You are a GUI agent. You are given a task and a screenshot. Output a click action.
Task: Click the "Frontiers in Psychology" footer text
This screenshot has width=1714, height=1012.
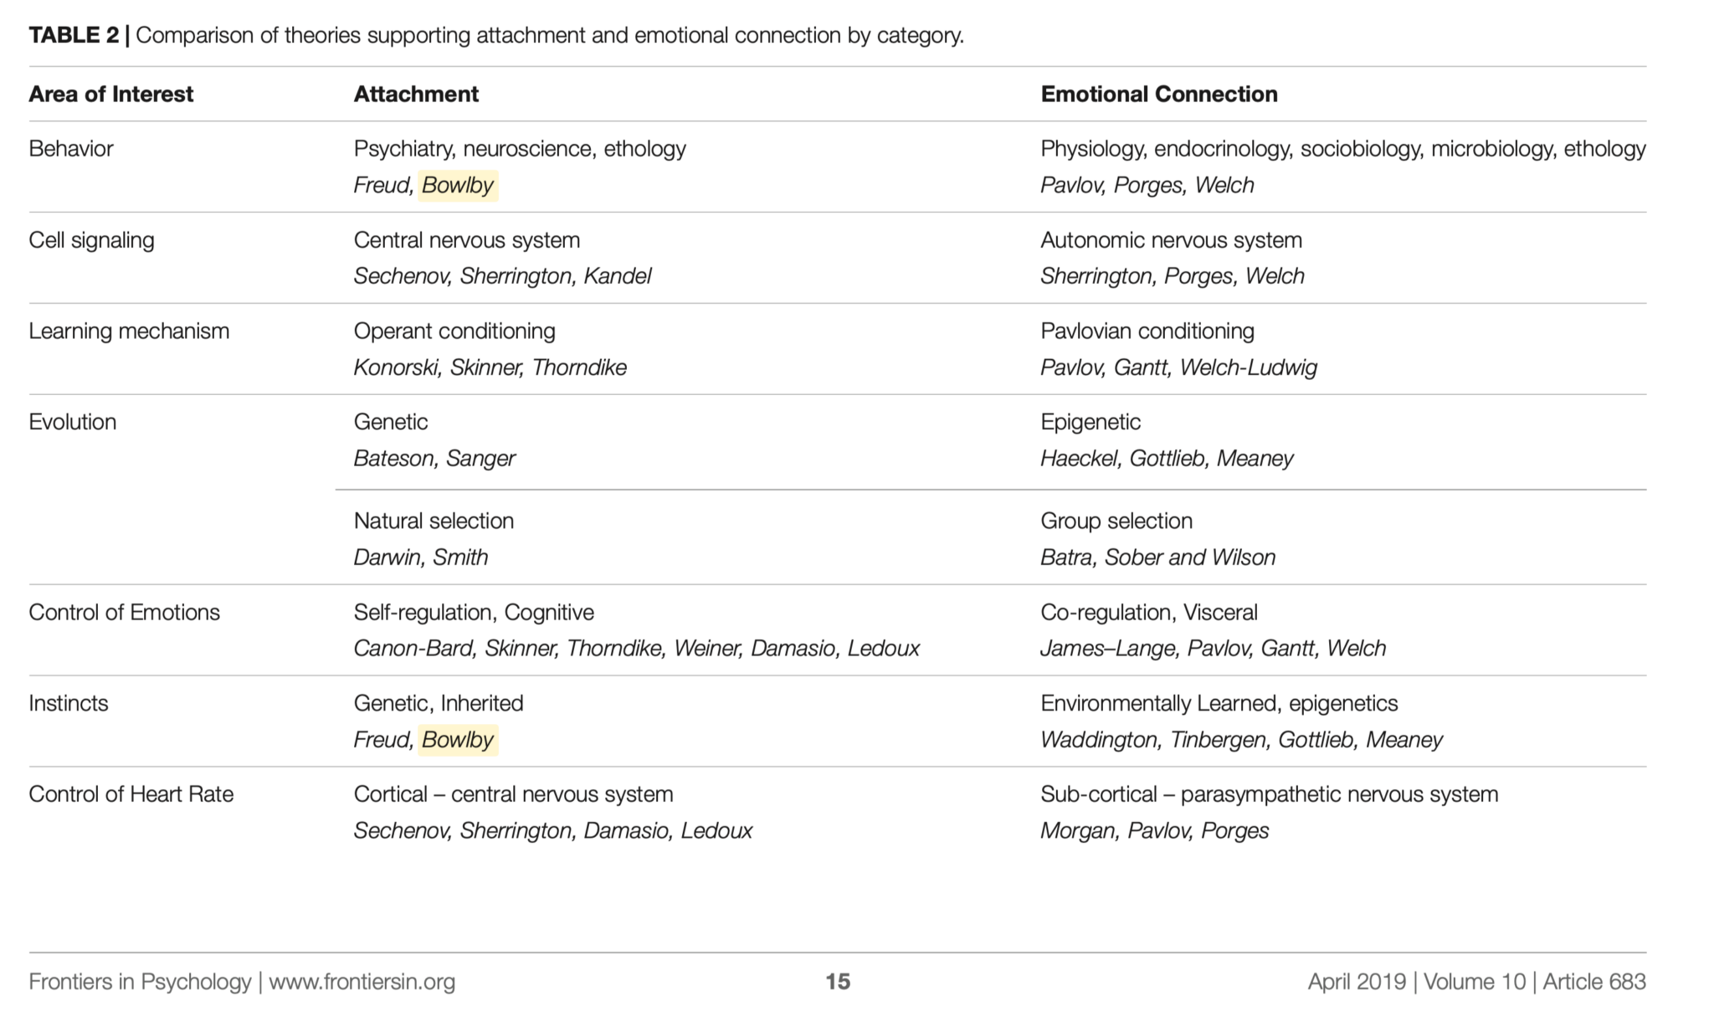(140, 981)
